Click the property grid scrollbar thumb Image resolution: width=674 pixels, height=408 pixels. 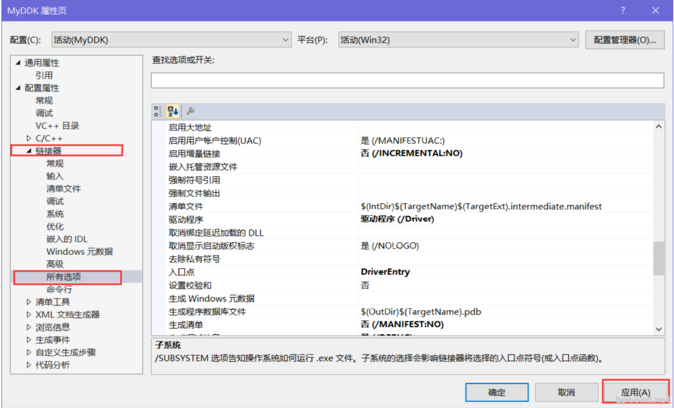[x=659, y=258]
